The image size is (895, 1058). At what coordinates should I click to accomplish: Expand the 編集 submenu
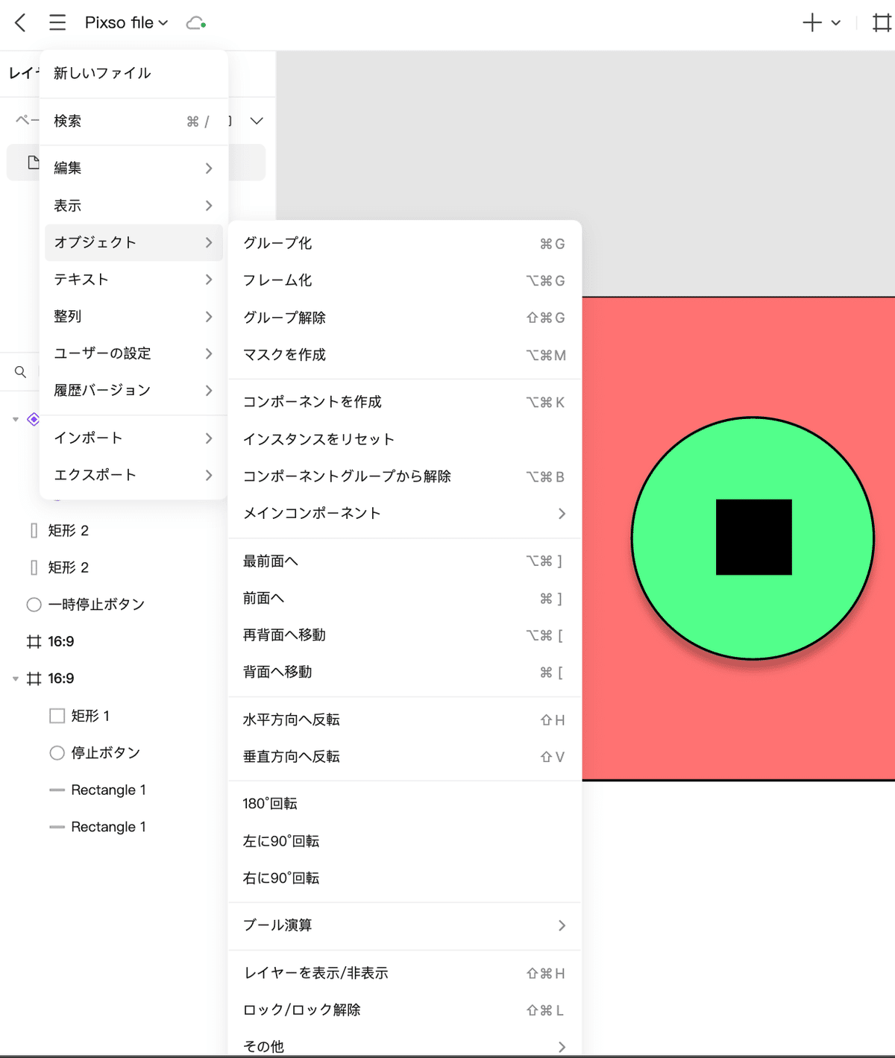pos(134,168)
